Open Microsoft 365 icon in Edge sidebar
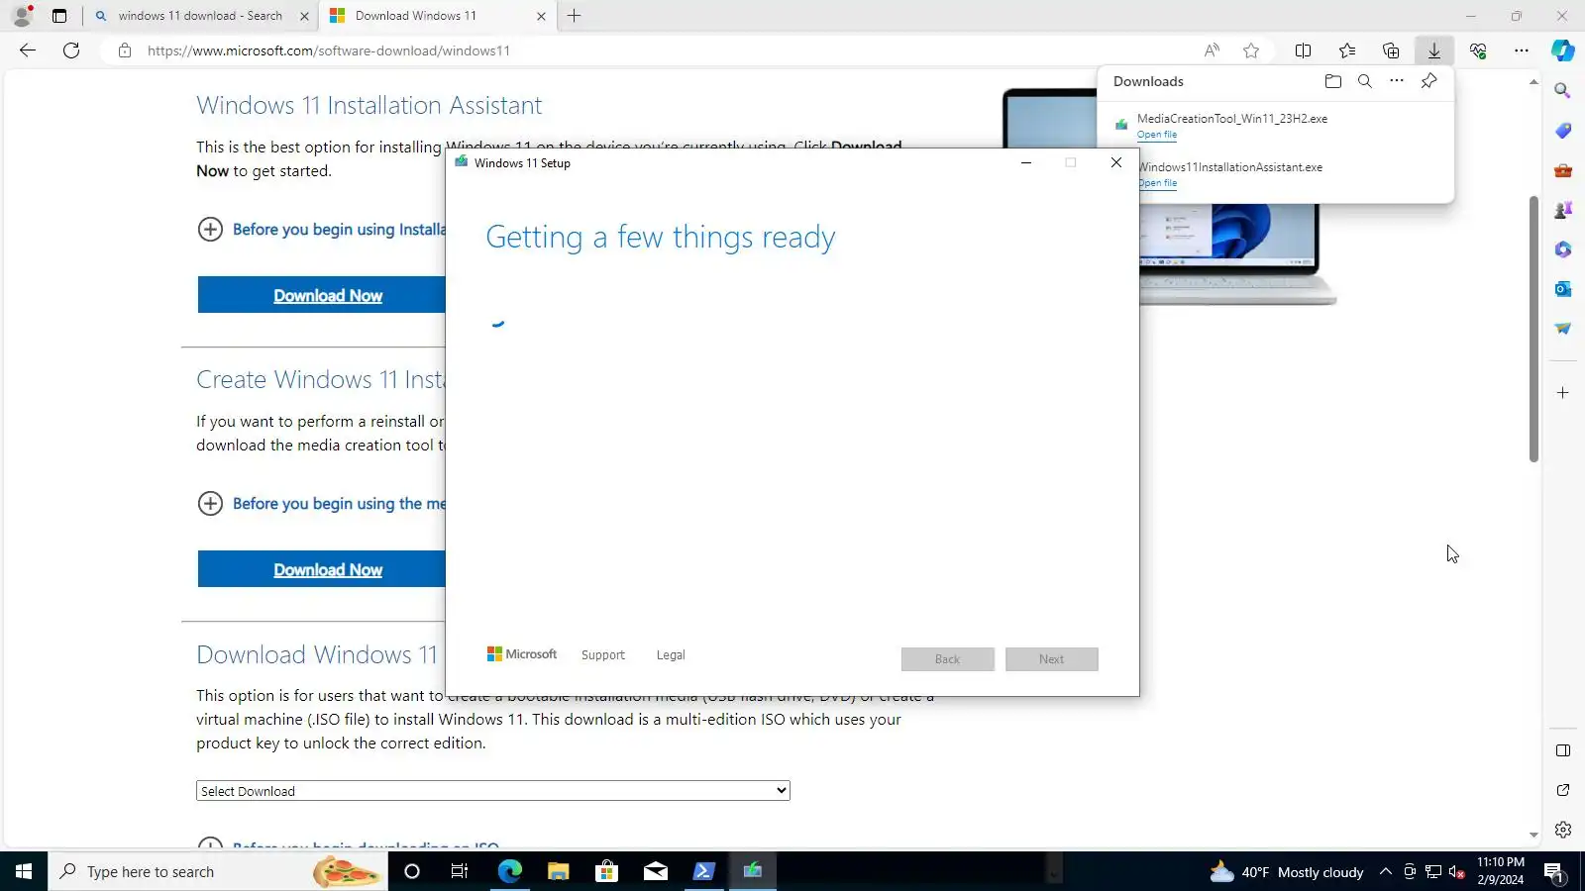 pos(1563,249)
